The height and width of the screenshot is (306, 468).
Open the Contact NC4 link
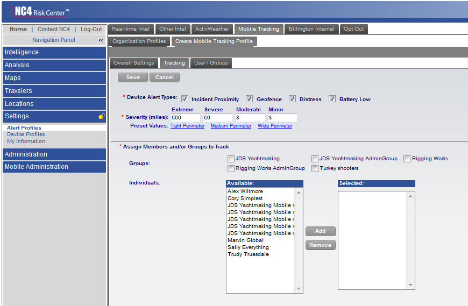tap(54, 29)
